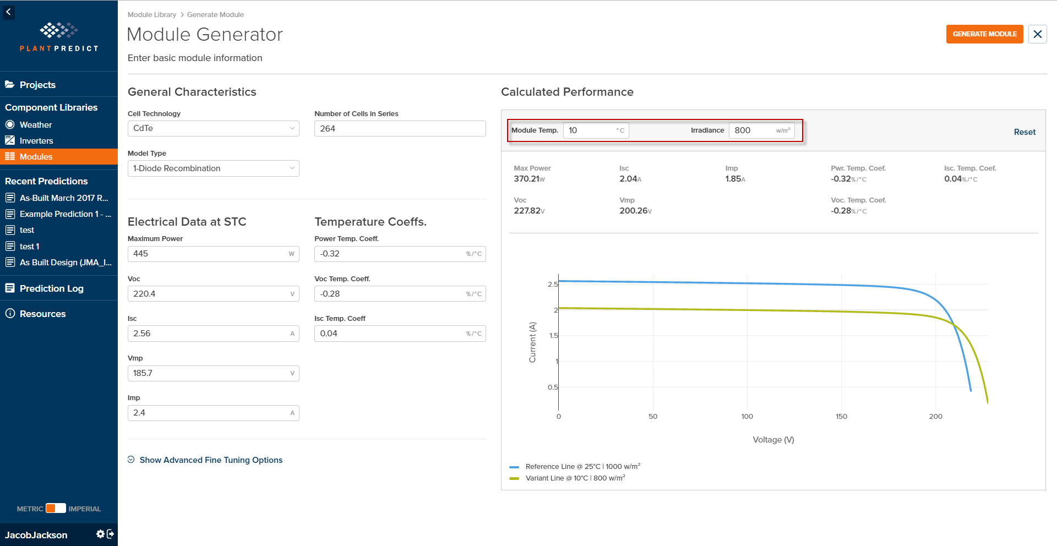Image resolution: width=1057 pixels, height=546 pixels.
Task: Click the Isc Temp. Coeff field
Action: click(x=400, y=334)
